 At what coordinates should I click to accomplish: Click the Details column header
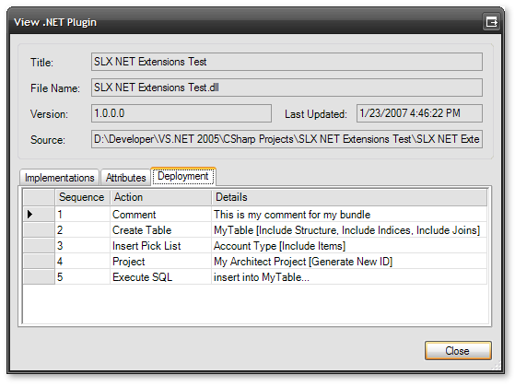pyautogui.click(x=349, y=197)
